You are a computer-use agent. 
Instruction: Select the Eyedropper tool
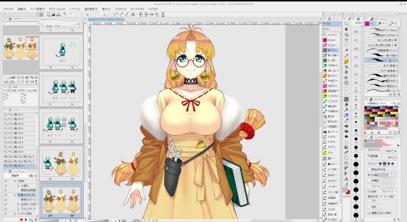(347, 56)
